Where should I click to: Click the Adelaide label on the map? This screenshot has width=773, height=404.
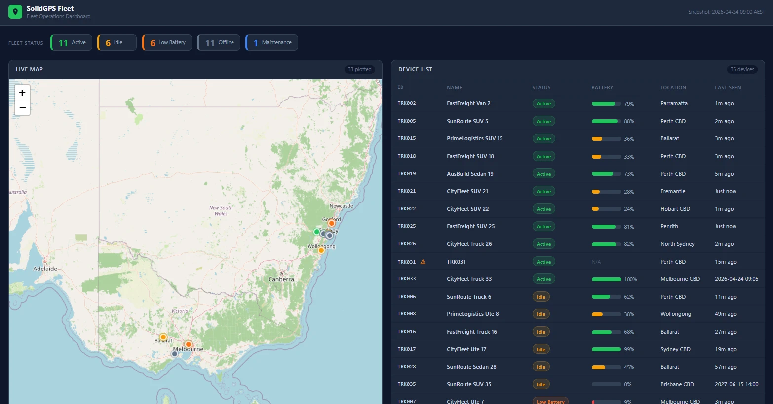tap(45, 269)
